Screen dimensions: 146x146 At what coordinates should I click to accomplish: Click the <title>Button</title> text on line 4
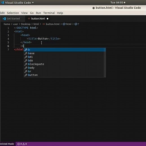44,39
